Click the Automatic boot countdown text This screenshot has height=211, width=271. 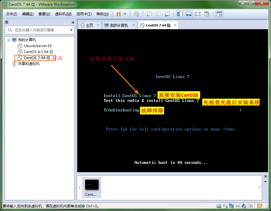click(171, 163)
